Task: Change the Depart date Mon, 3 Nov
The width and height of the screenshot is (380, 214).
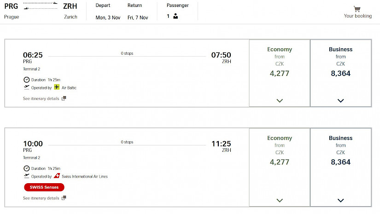Action: [x=108, y=17]
